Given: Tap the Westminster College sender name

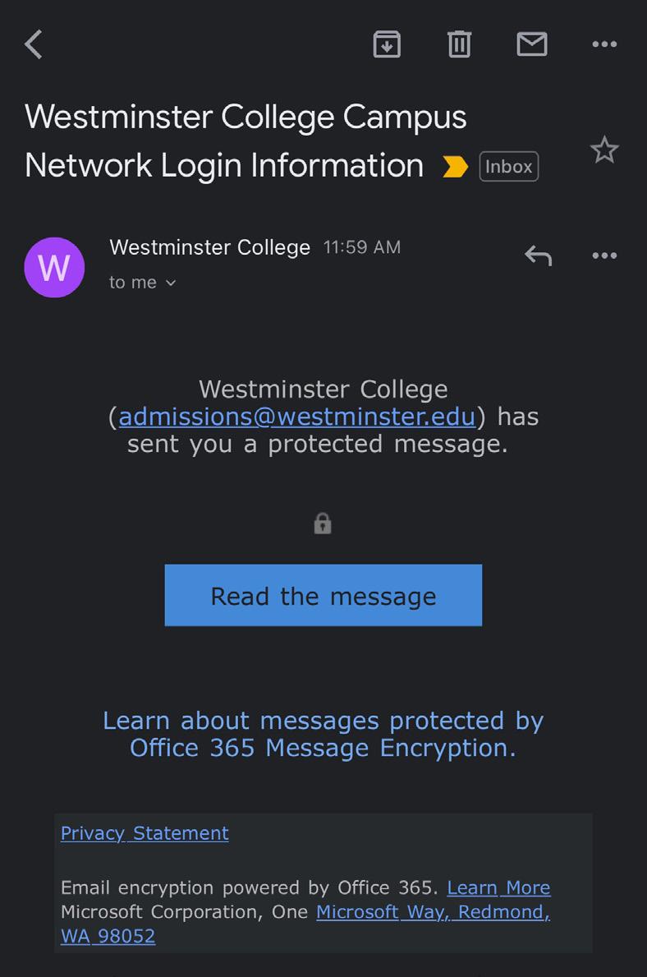Looking at the screenshot, I should tap(209, 247).
